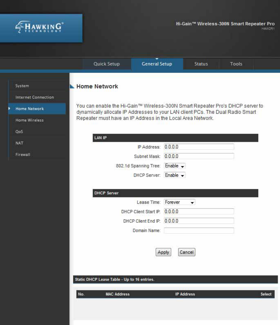The width and height of the screenshot is (280, 325).
Task: Click the Hi-Gain Wireless-300N product title
Action: [x=225, y=24]
